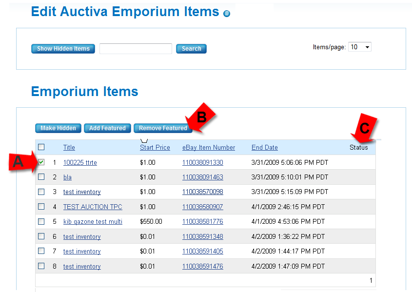Viewport: 412px width, 292px height.
Task: Check the box for item bla
Action: (x=41, y=177)
